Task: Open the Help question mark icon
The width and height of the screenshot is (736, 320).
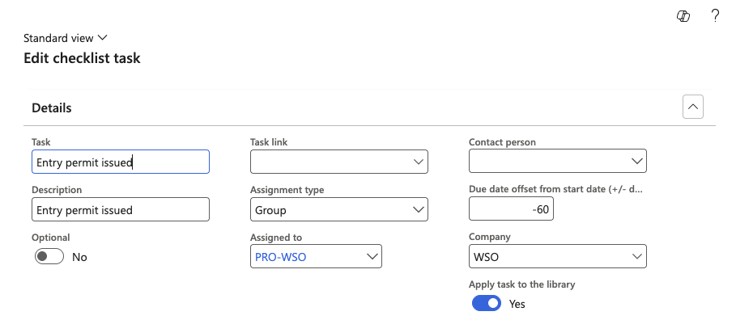Action: [x=715, y=16]
